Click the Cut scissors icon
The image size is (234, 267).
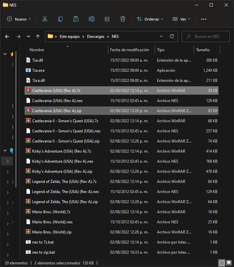pyautogui.click(x=45, y=19)
